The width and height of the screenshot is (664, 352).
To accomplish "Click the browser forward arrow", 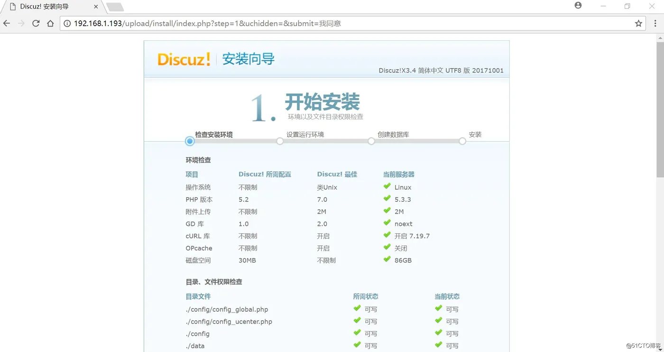I will coord(21,23).
